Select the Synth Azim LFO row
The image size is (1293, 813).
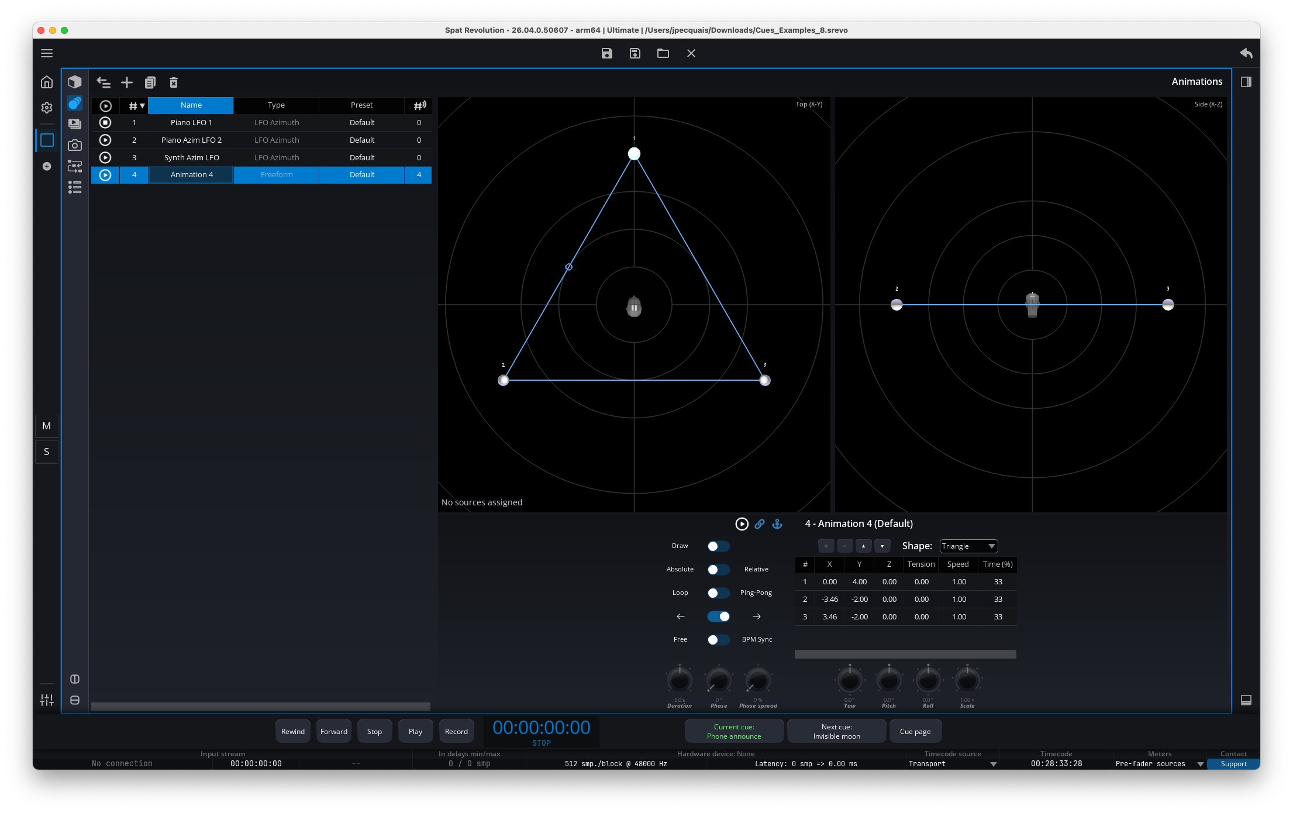[191, 158]
